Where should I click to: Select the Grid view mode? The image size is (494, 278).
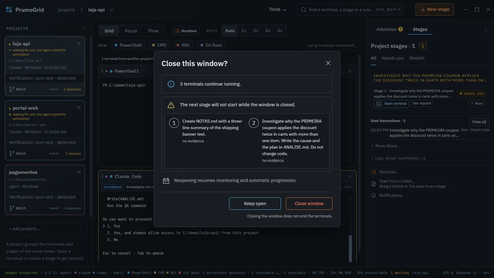[x=109, y=31]
